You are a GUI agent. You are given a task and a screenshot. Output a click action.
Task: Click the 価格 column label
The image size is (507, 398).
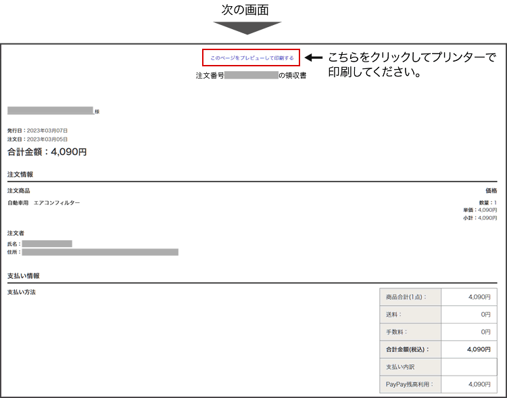coord(491,190)
